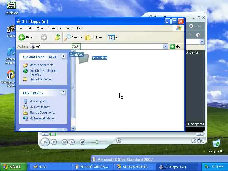Click the Media Player title dropdown arrow

[188, 17]
